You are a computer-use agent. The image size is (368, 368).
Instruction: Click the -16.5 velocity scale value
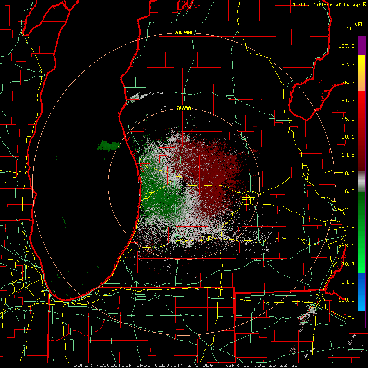tap(346, 191)
